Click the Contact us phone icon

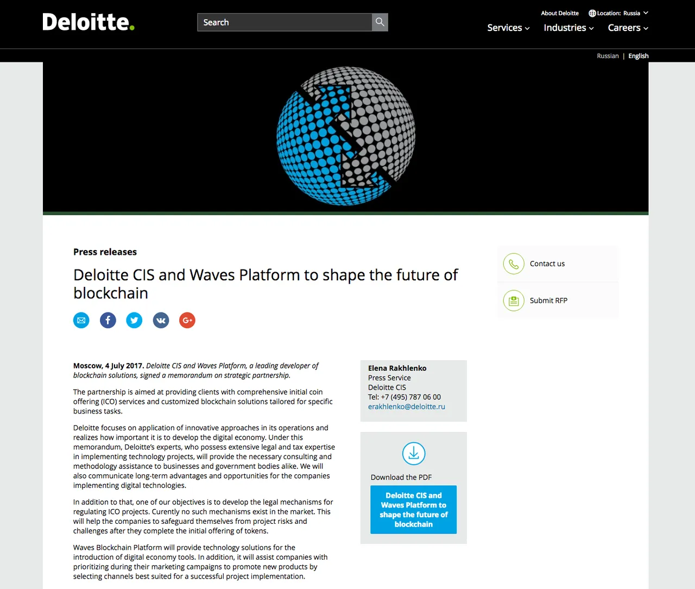(514, 264)
